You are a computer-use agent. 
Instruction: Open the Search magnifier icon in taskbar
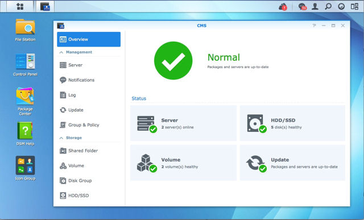point(328,6)
